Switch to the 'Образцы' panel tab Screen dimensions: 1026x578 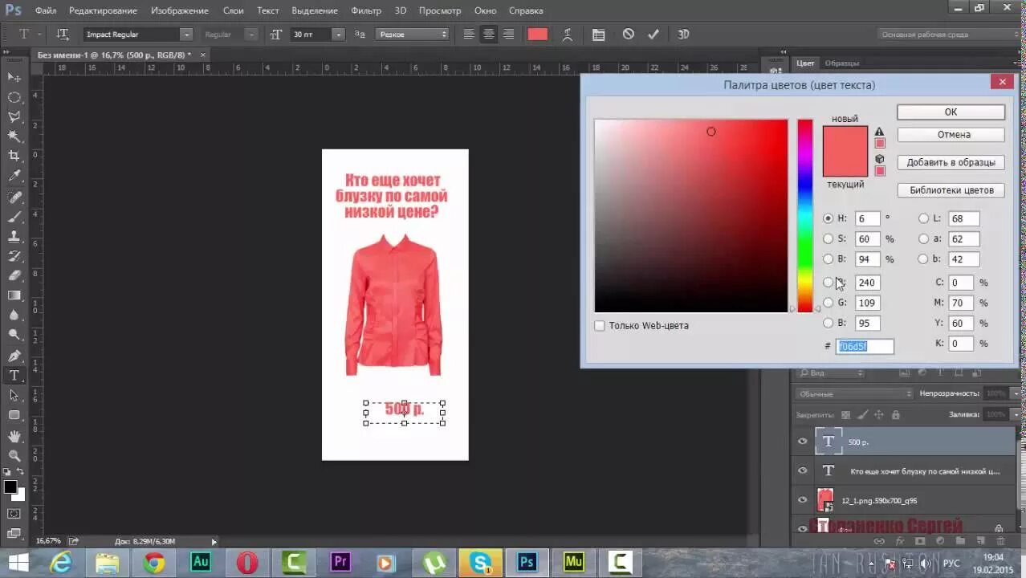(842, 63)
